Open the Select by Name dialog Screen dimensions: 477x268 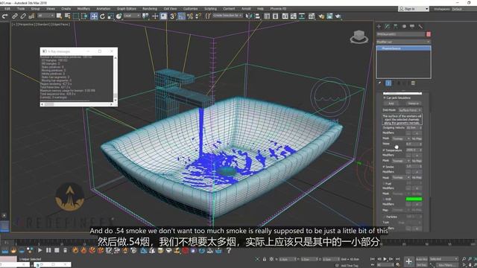[68, 16]
